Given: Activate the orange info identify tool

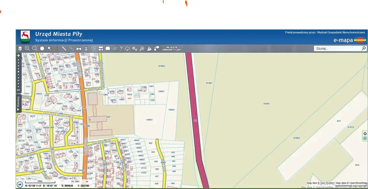Looking at the screenshot, I should point(57,49).
